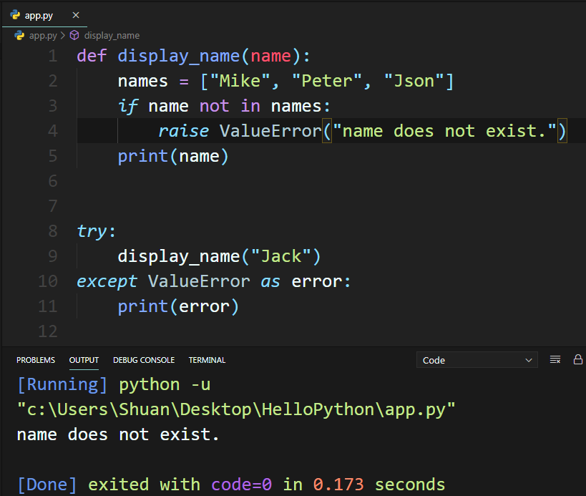Click the cube symbol icon beside display_name breadcrumb
This screenshot has height=496, width=586.
click(x=74, y=34)
